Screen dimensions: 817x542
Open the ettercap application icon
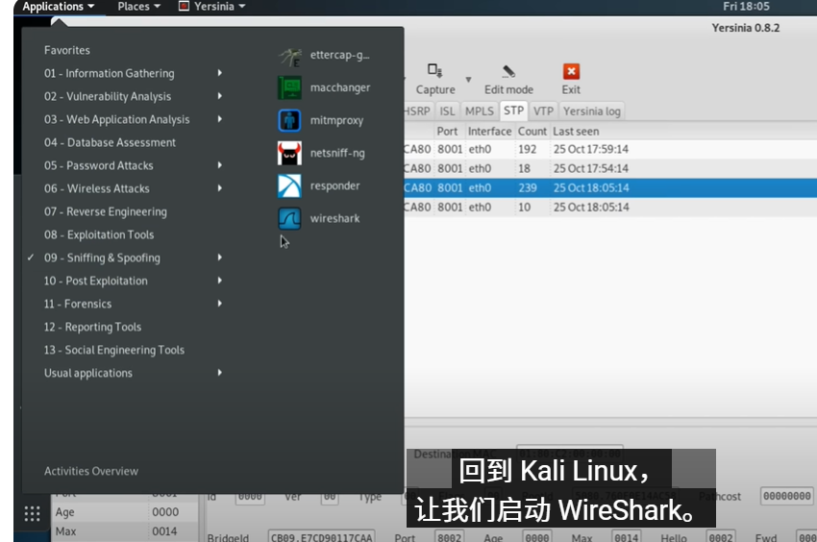pyautogui.click(x=289, y=56)
